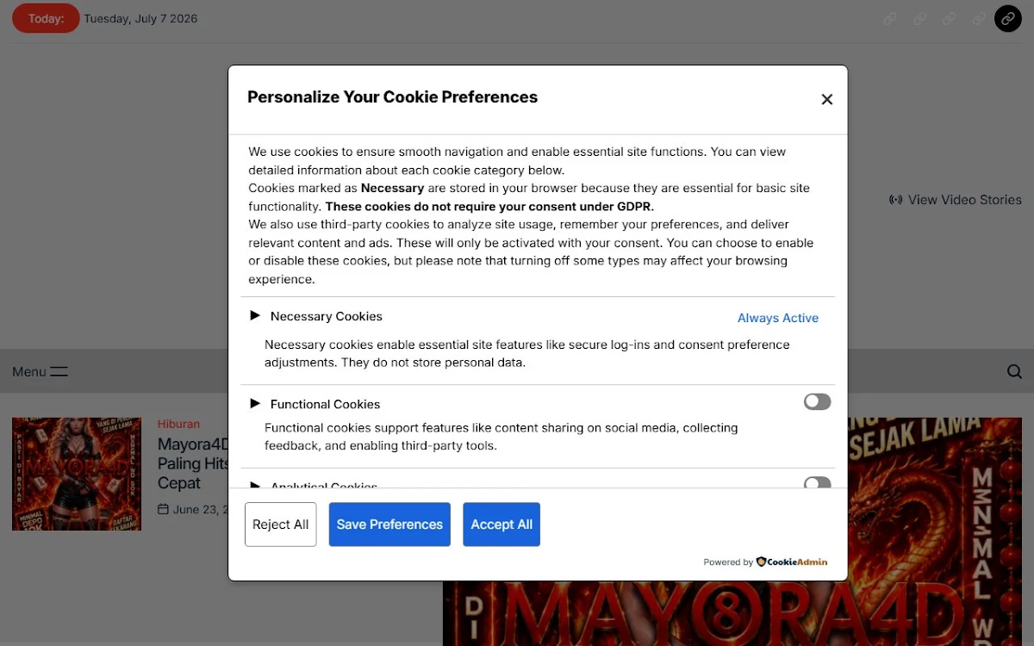Image resolution: width=1034 pixels, height=646 pixels.
Task: Enable the Functional Cookies toggle
Action: (x=817, y=402)
